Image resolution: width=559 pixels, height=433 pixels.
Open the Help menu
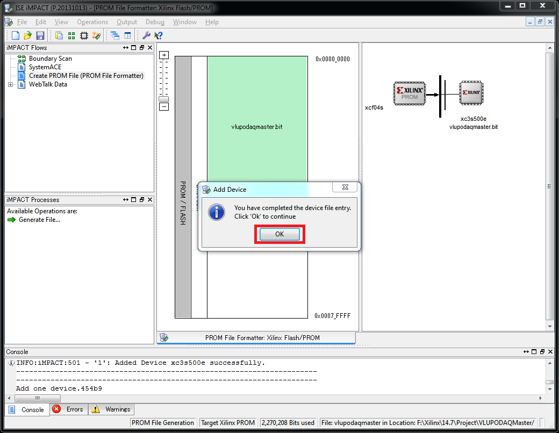tap(212, 22)
